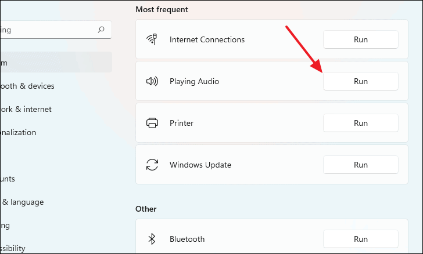Open Personalization in sidebar

pos(18,133)
